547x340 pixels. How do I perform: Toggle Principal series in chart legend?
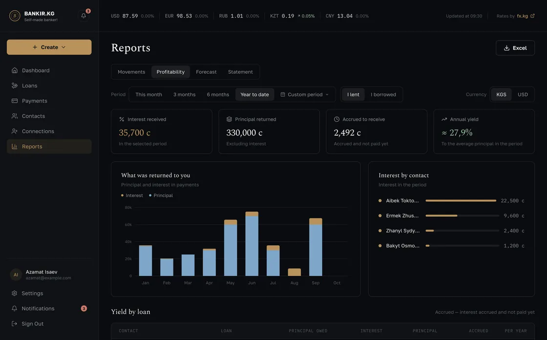161,195
